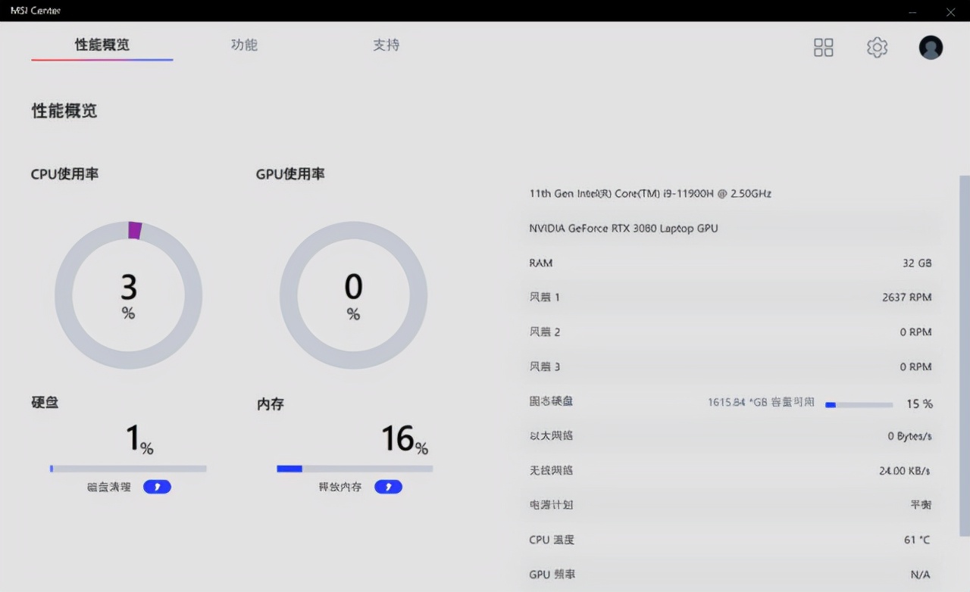Screen dimensions: 970x592
Task: Click the 32 GB value
Action: click(917, 263)
